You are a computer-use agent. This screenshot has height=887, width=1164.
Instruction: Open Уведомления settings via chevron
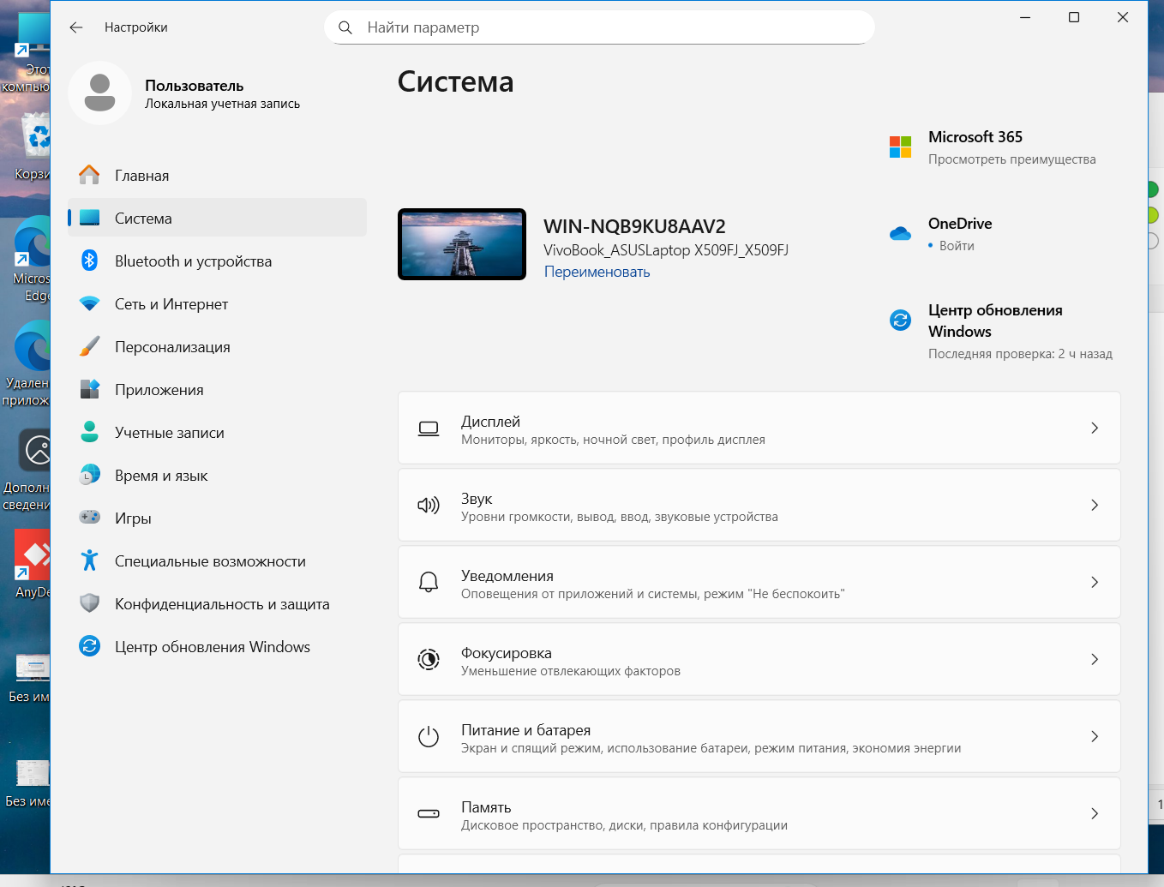1094,583
